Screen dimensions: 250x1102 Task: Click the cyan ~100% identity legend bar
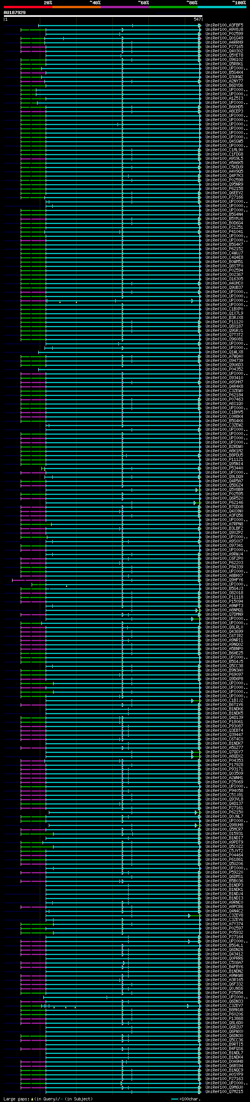222,7
